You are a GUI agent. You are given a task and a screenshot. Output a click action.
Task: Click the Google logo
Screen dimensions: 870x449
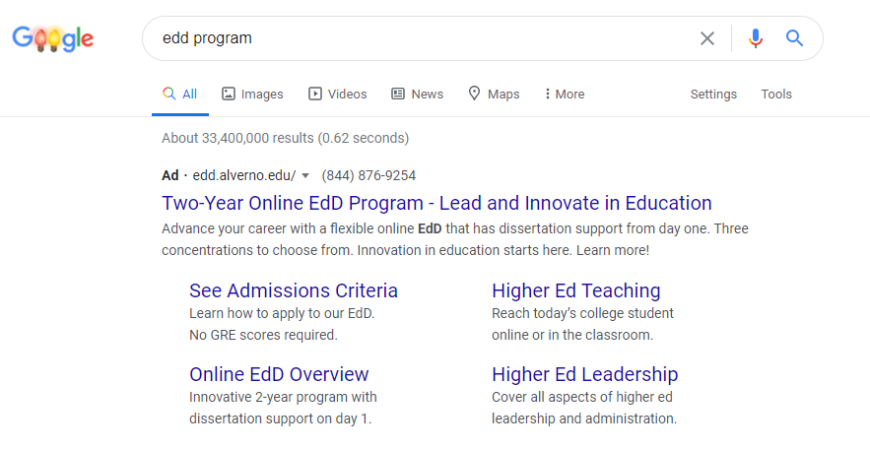coord(53,38)
